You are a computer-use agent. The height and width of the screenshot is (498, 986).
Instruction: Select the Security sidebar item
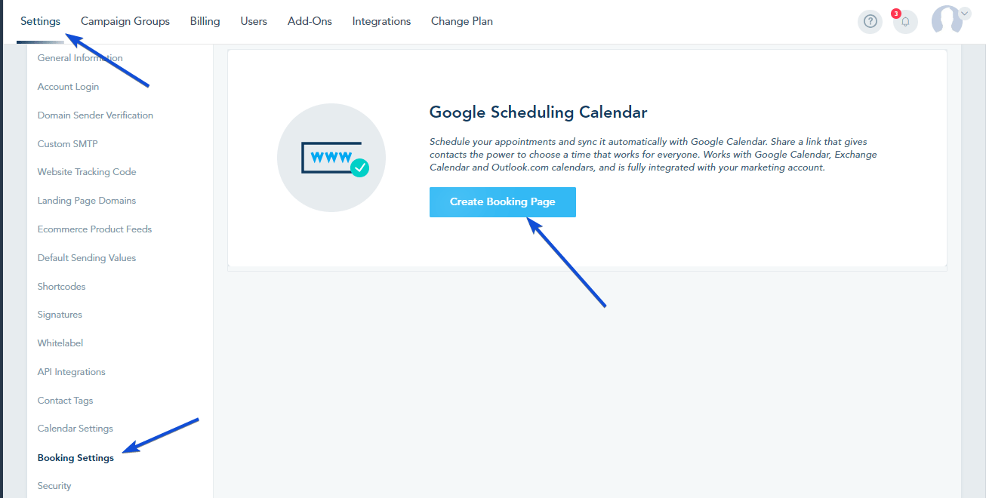54,486
